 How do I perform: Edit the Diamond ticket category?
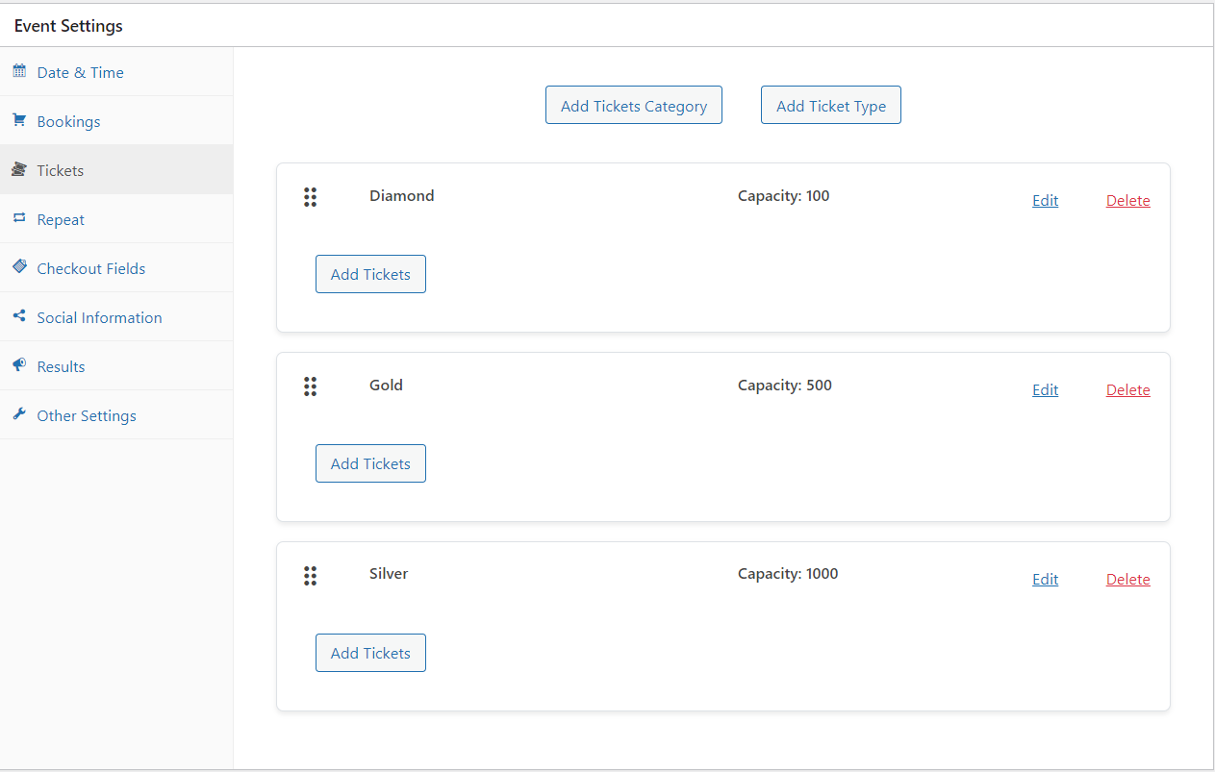pos(1045,200)
